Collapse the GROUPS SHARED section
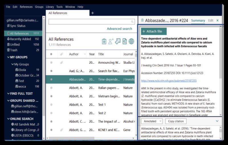Viewport: 228px width, 145px height. tap(9, 101)
